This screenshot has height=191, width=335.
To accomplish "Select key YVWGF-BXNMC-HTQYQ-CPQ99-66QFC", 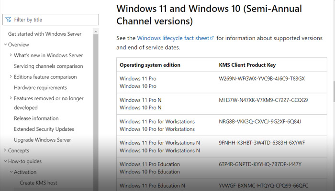I will (263, 186).
